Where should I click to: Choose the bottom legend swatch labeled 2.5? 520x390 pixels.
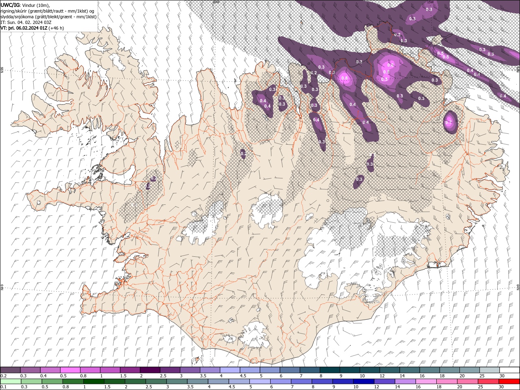point(156,381)
